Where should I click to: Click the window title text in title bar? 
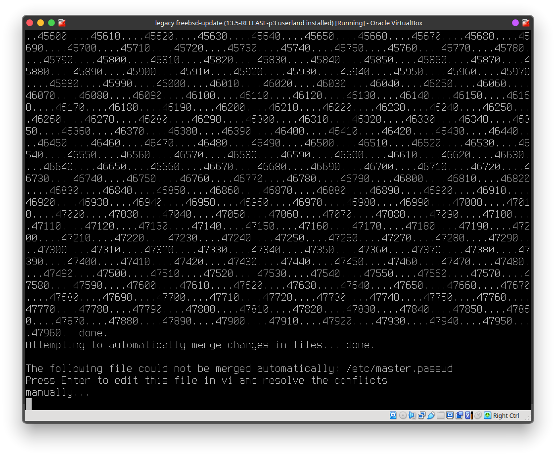coord(288,23)
